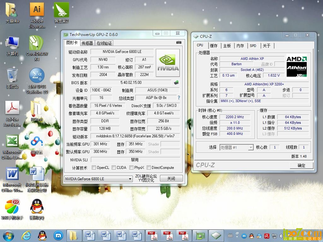Switch to the 在线验证 tab in GPU-Z
This screenshot has height=242, width=323.
104,43
